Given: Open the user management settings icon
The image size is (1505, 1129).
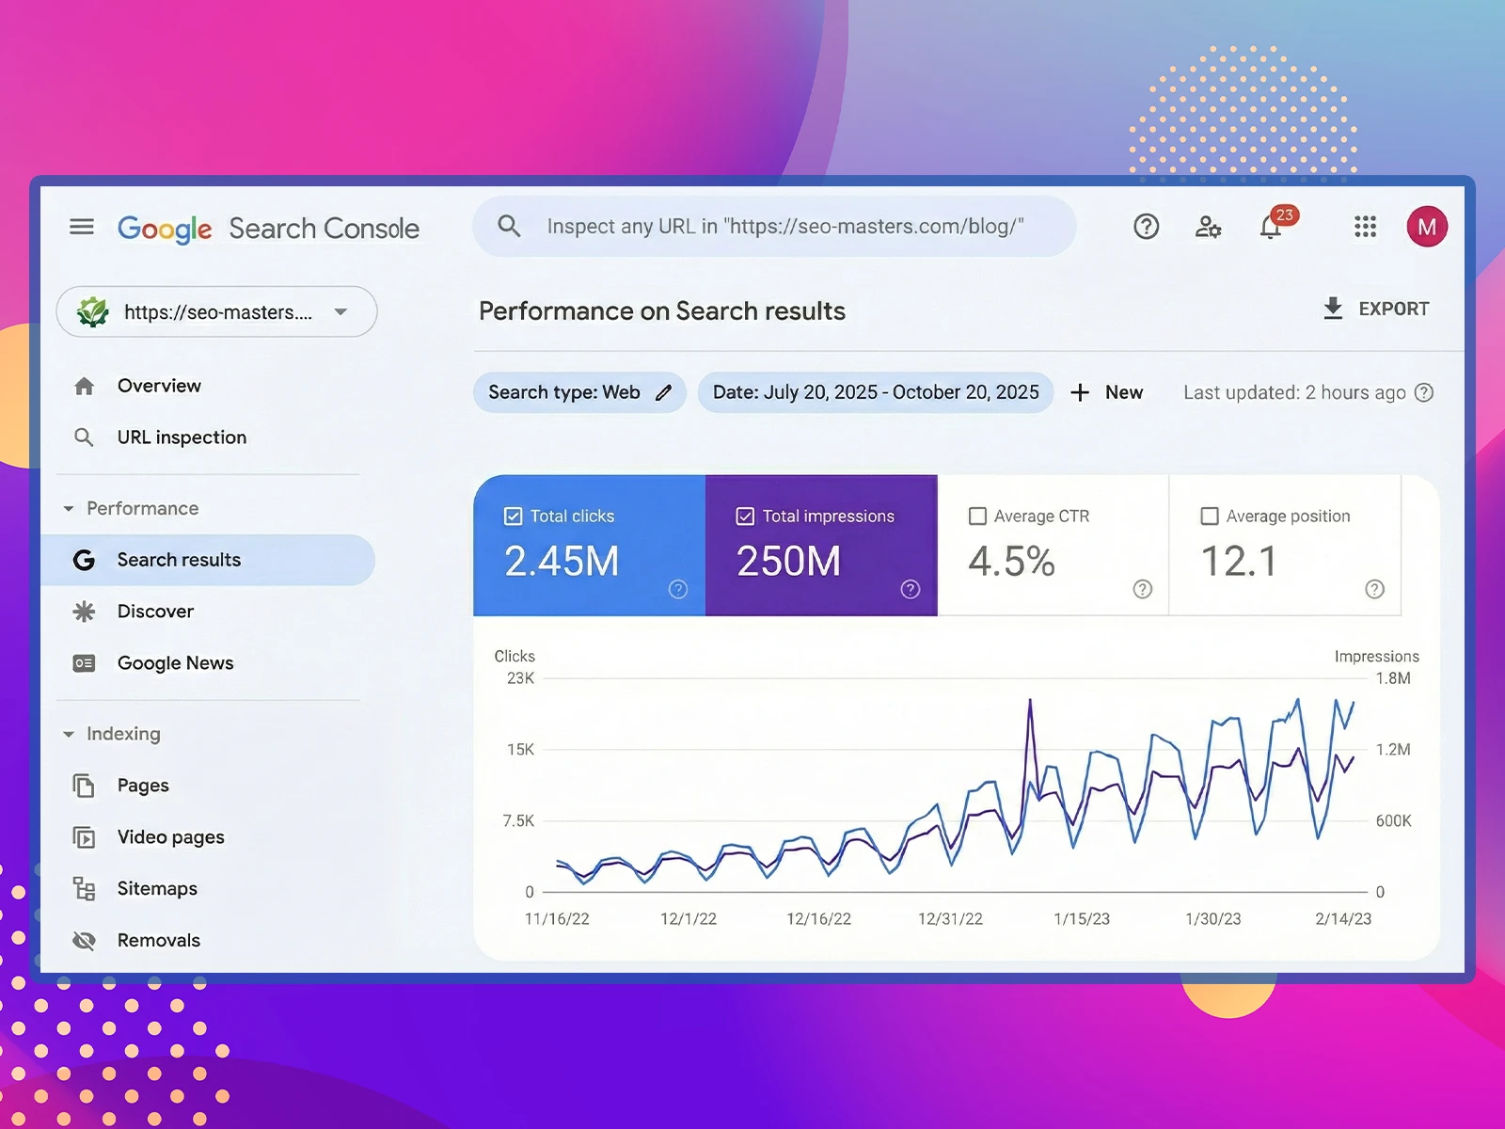Looking at the screenshot, I should tap(1208, 227).
